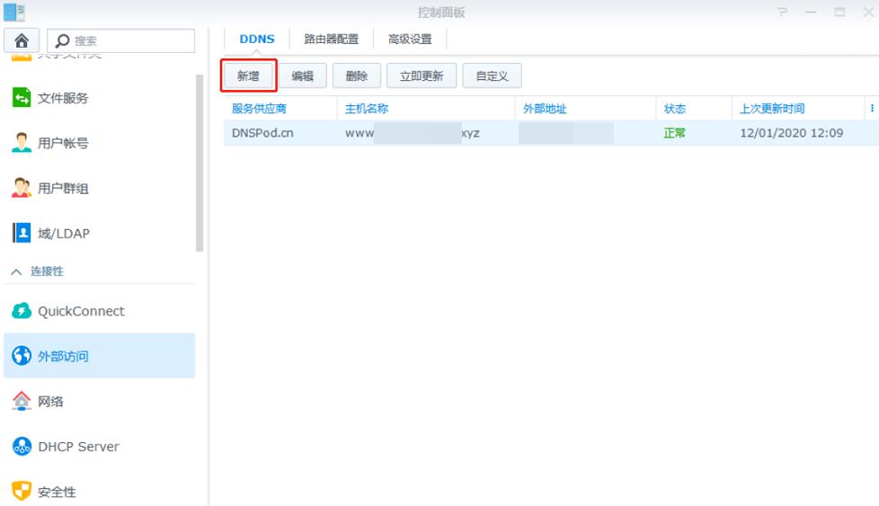Click the green status text 正常

[x=674, y=133]
